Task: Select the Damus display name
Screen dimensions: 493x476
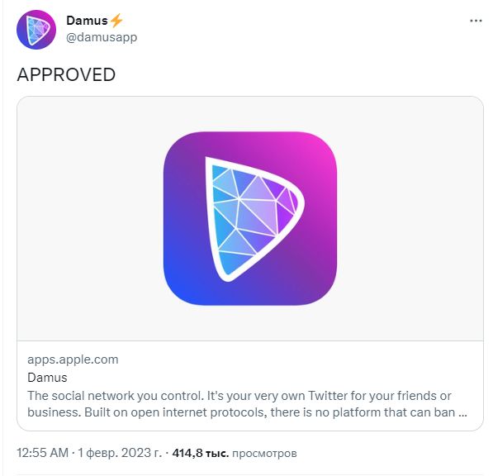Action: pos(87,21)
